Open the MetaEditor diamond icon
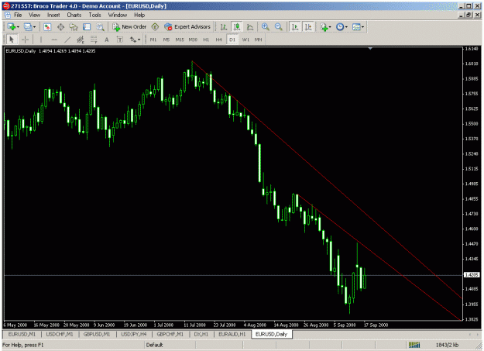 tap(155, 27)
